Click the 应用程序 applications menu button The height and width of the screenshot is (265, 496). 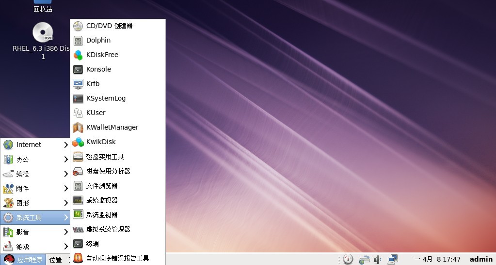[23, 260]
